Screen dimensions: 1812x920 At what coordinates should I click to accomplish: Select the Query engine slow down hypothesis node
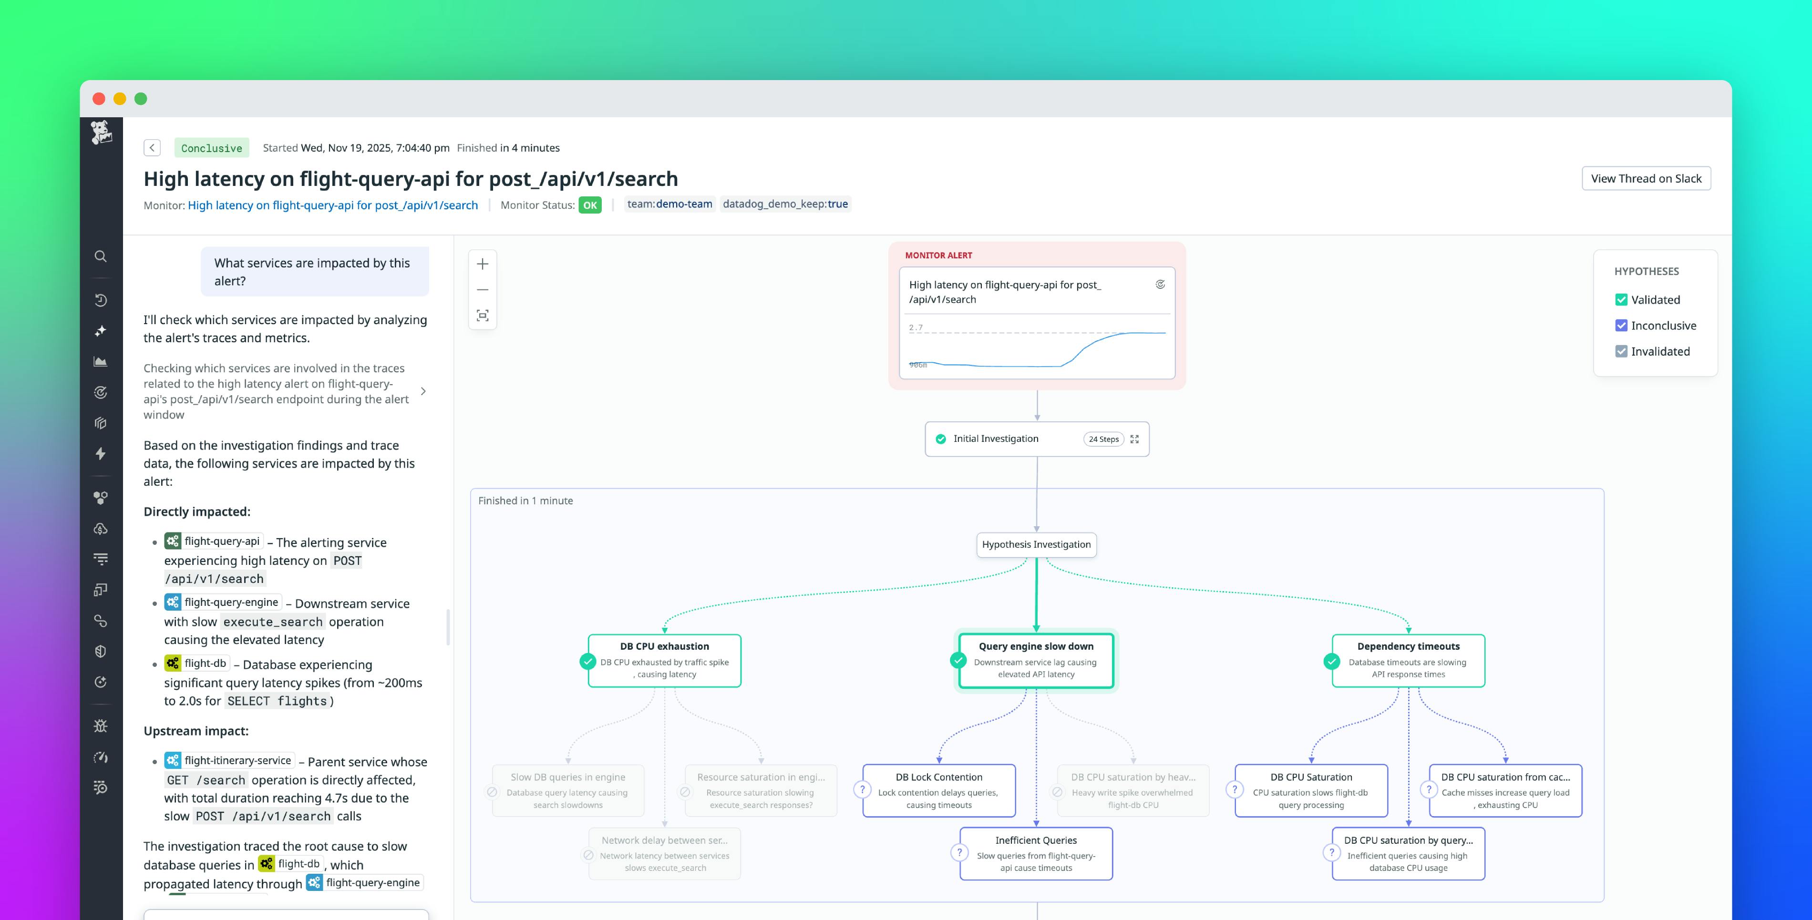click(1035, 660)
